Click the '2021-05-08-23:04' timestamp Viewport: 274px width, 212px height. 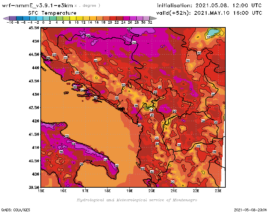pyautogui.click(x=250, y=210)
